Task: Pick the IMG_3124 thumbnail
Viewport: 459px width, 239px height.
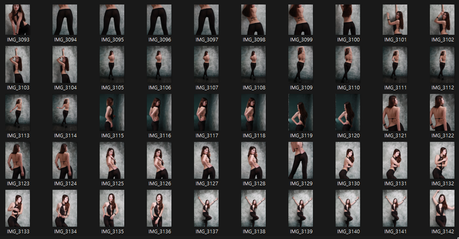Action: click(x=65, y=160)
